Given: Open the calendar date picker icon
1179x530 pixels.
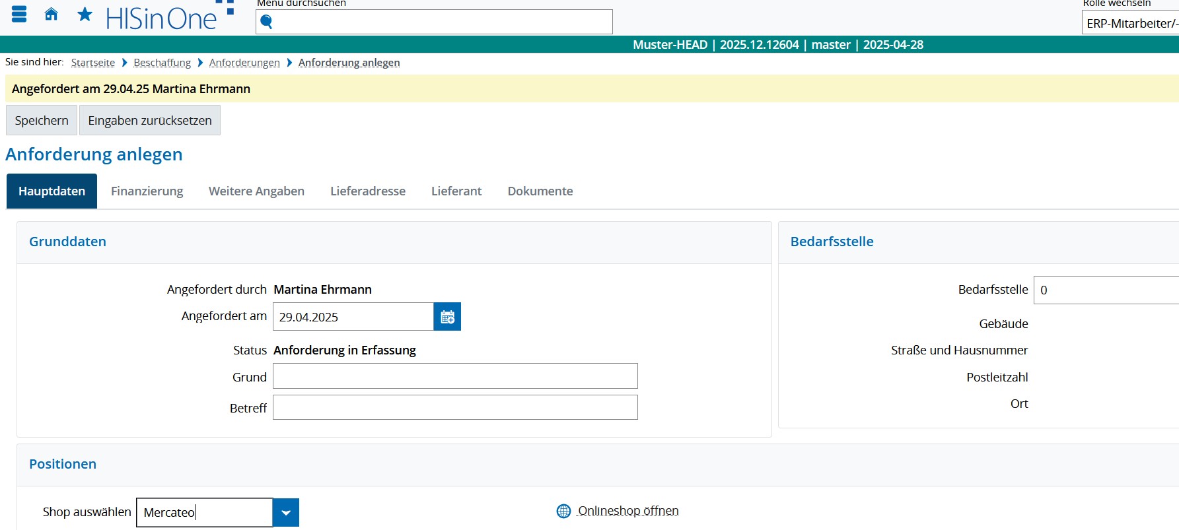Looking at the screenshot, I should coord(447,317).
